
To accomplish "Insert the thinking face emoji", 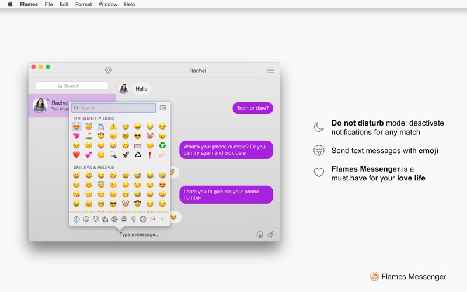I will (x=101, y=155).
